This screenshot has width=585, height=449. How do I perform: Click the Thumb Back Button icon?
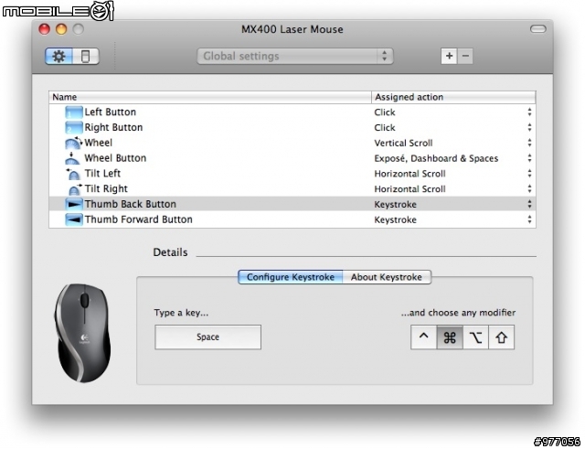73,204
